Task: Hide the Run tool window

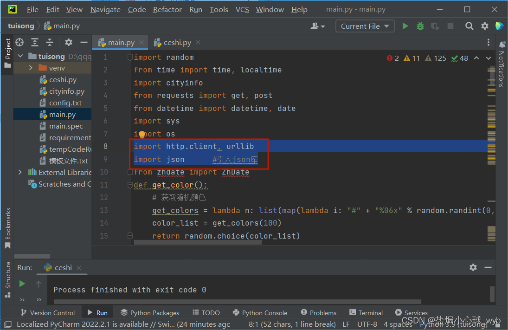Action: (x=488, y=267)
